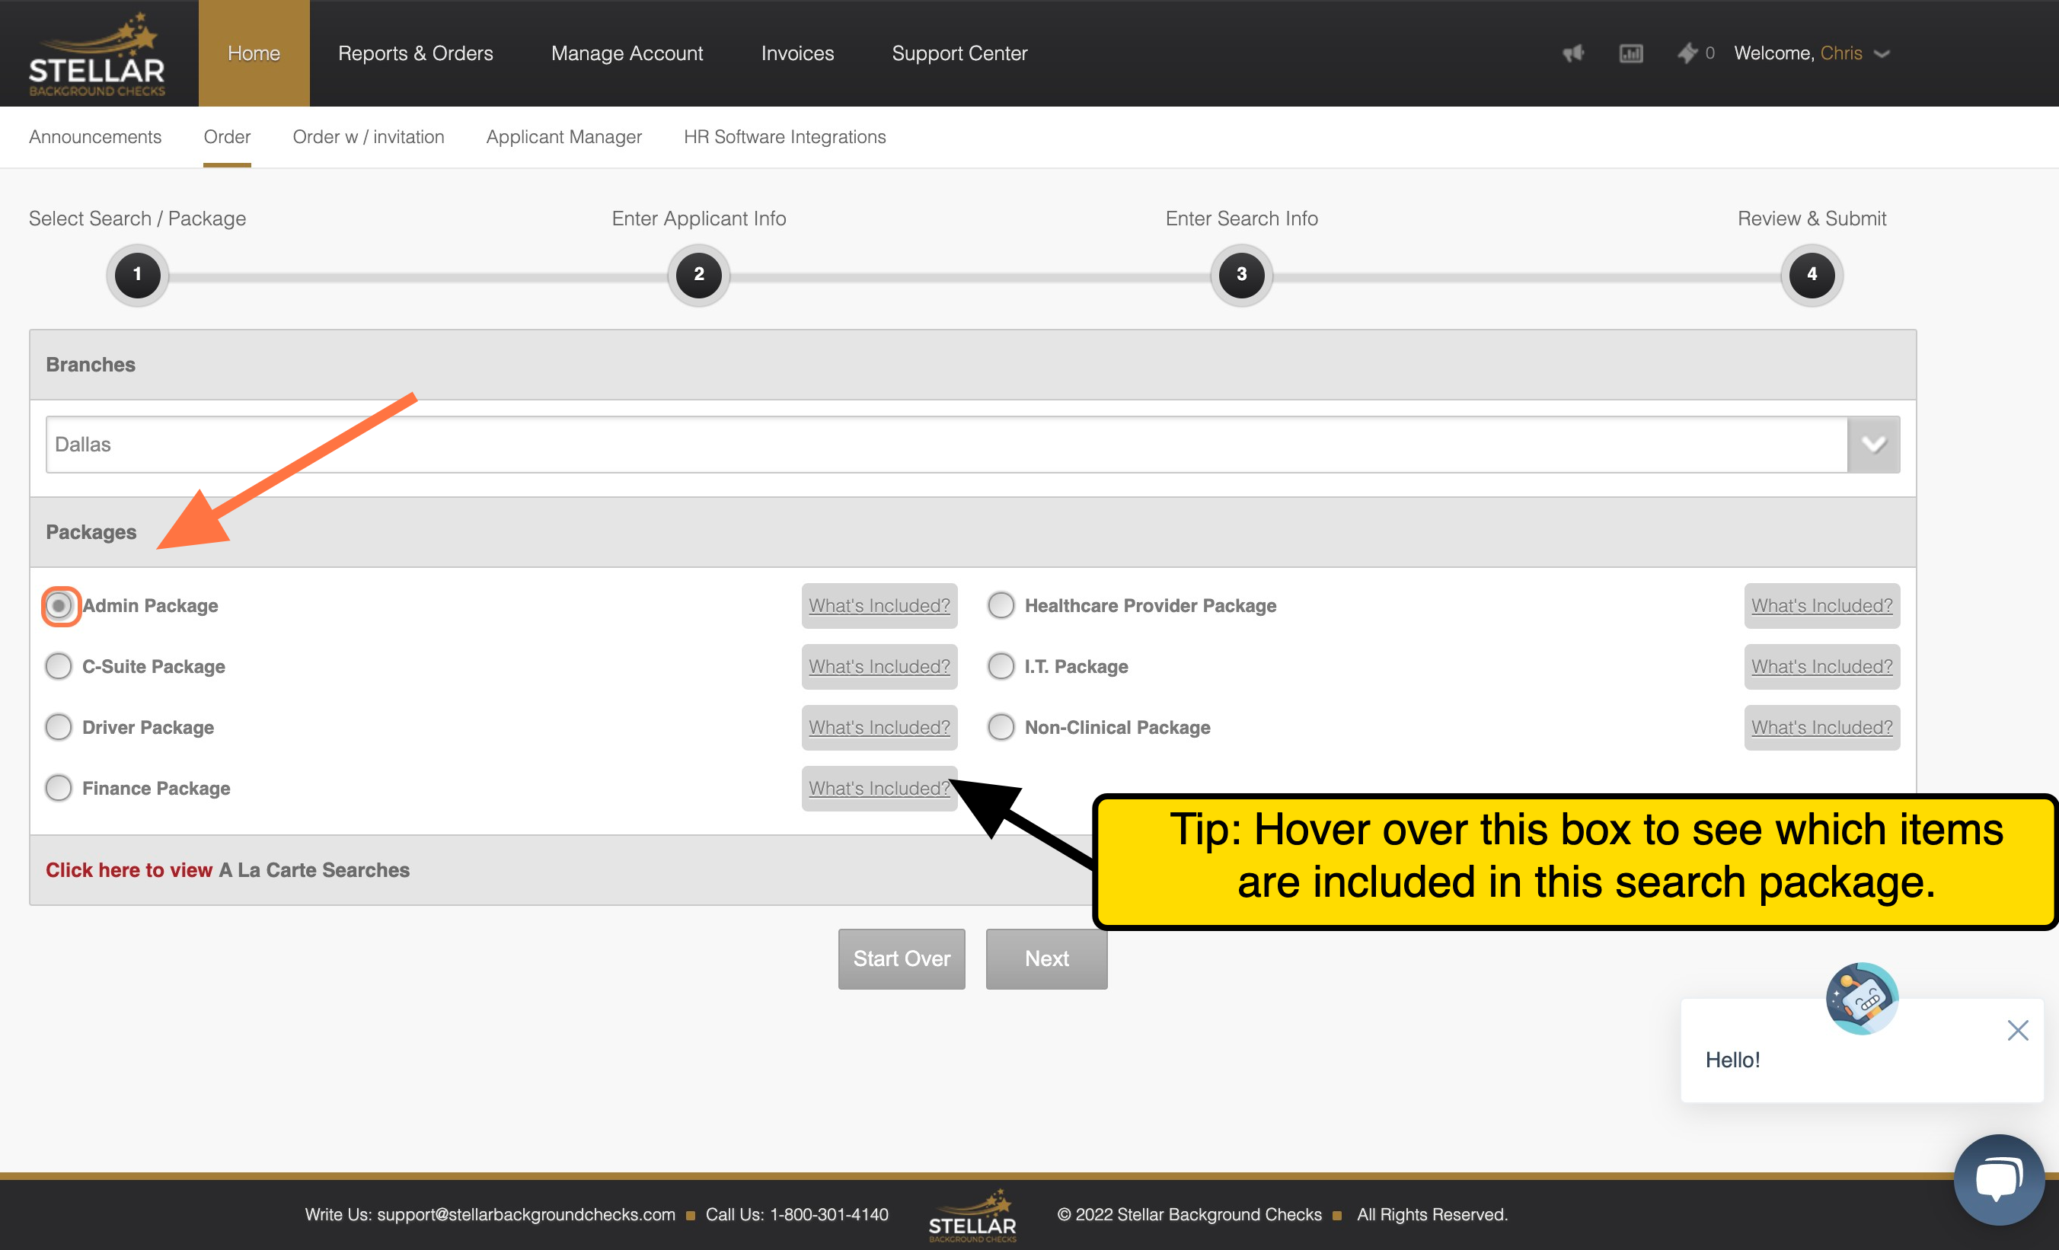Open the Home main tab
The width and height of the screenshot is (2059, 1250).
254,53
